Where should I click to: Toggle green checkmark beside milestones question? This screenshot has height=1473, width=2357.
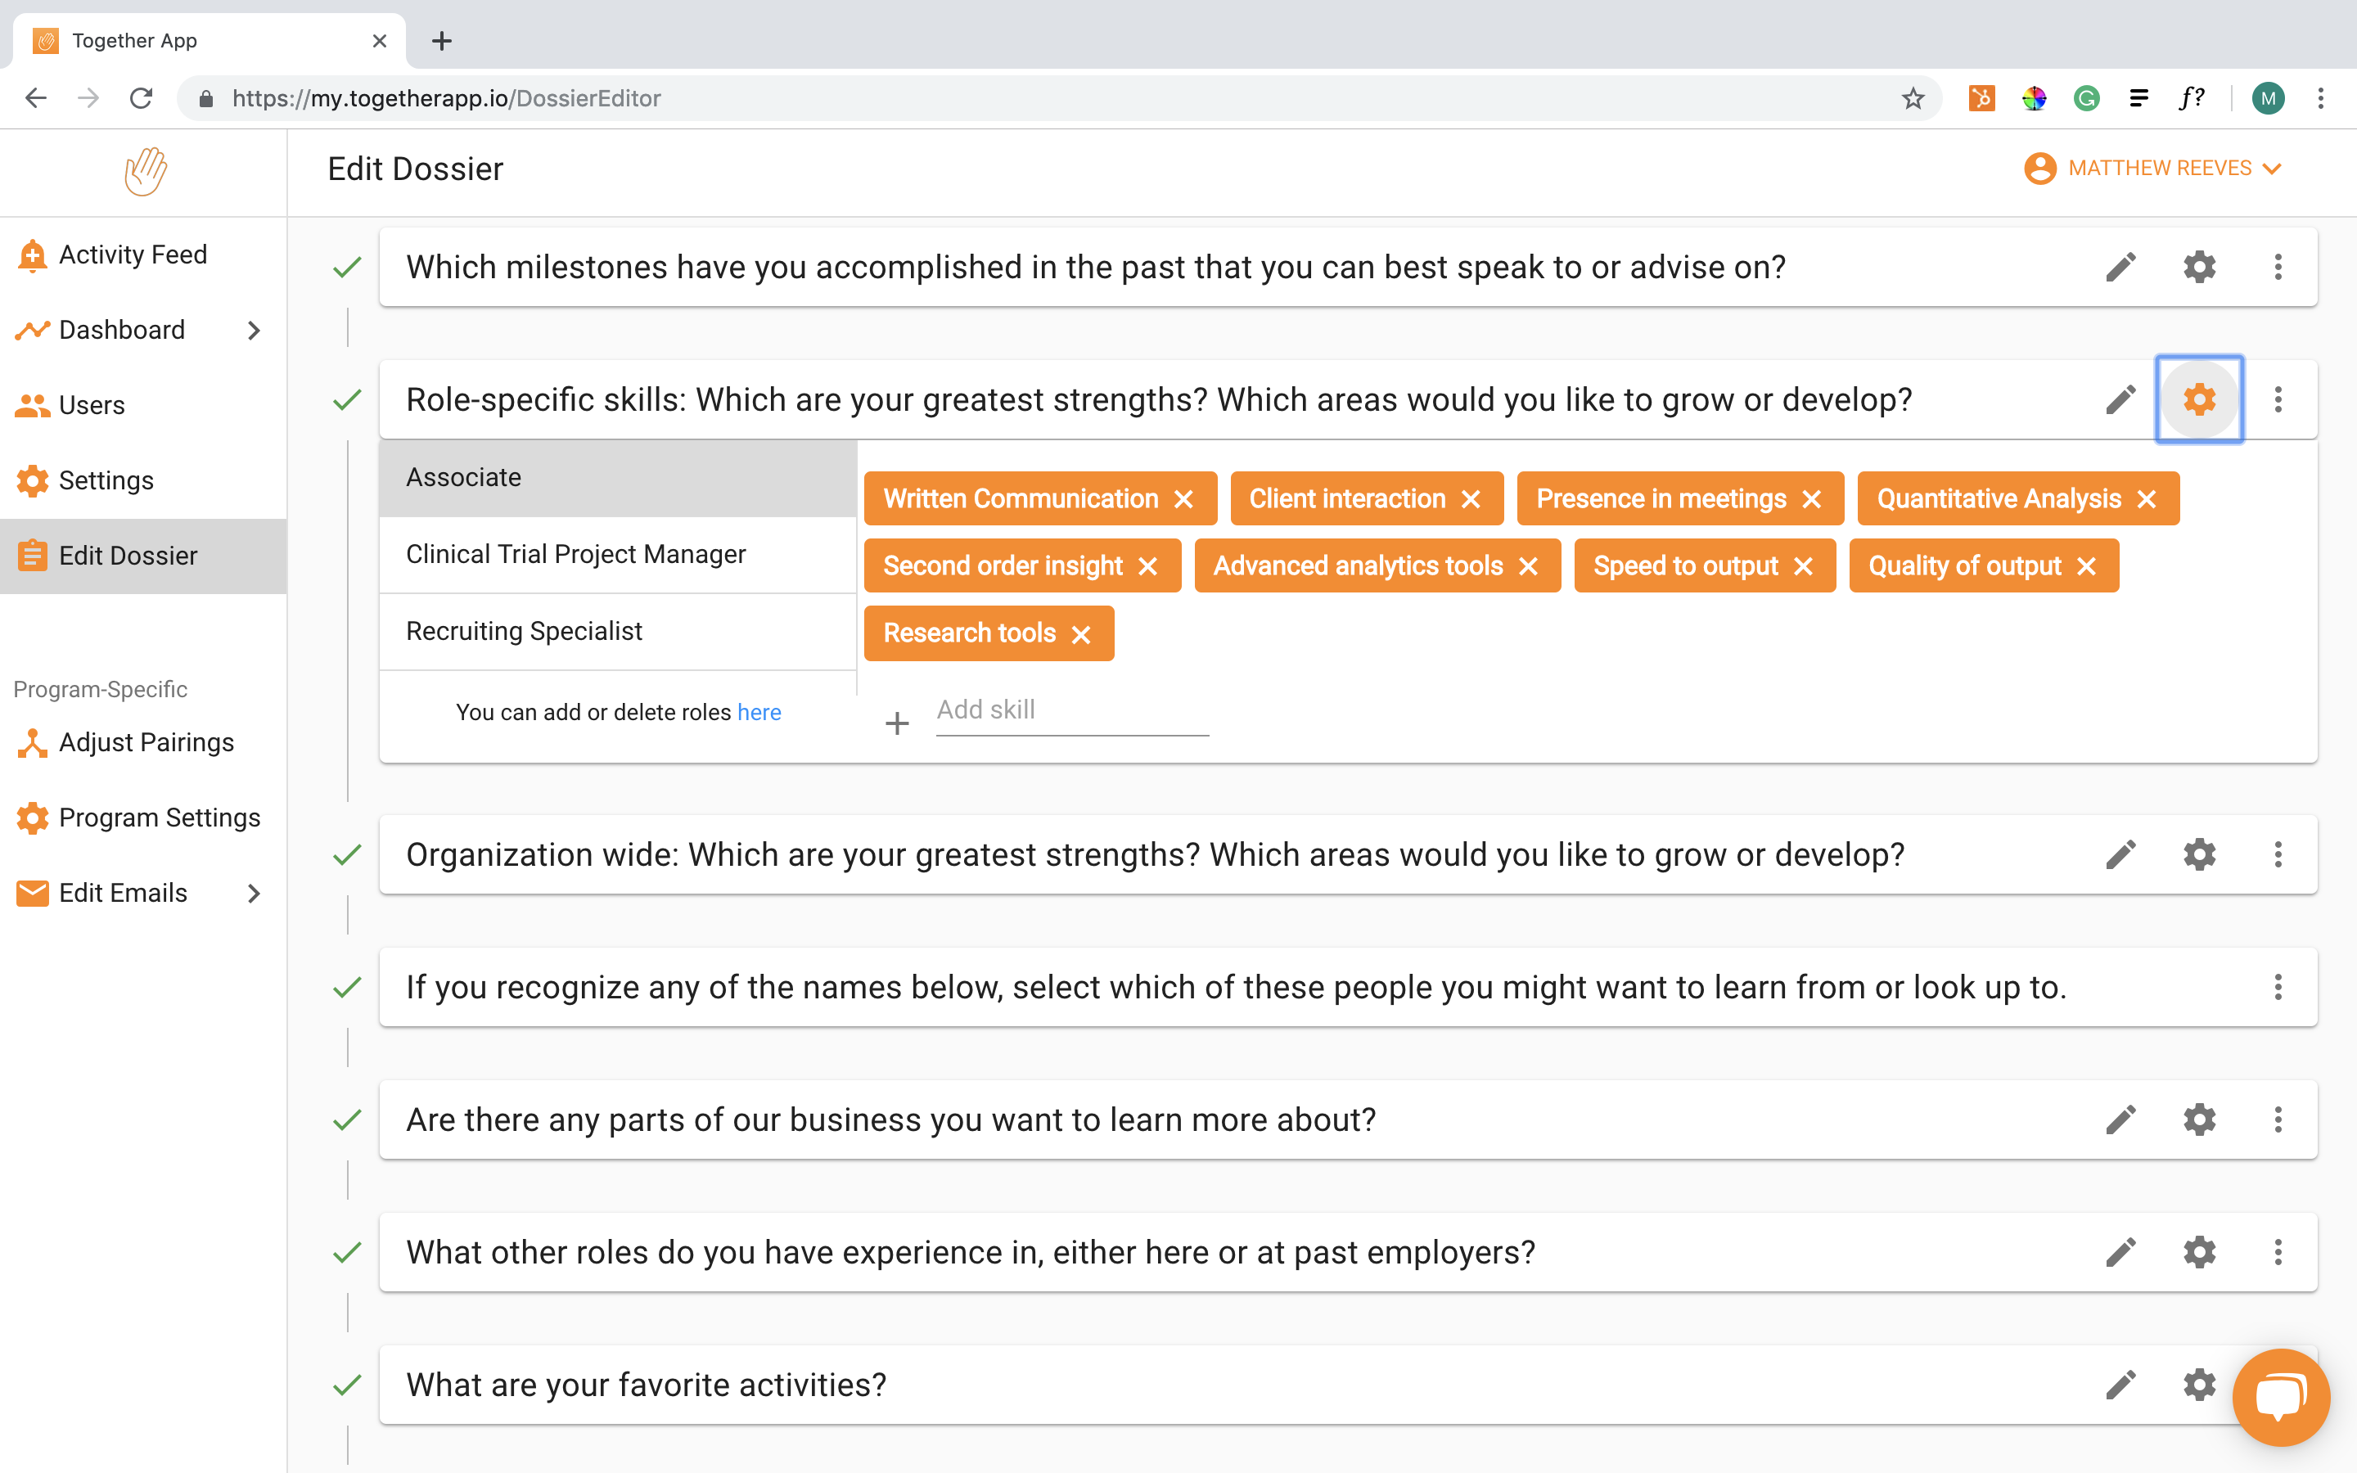tap(347, 267)
